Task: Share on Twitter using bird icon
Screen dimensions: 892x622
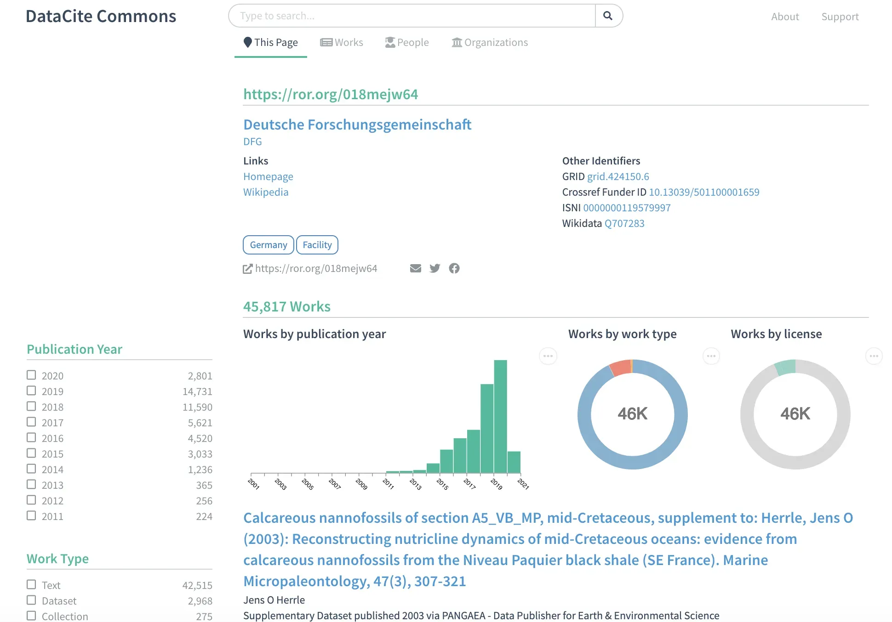Action: coord(435,268)
